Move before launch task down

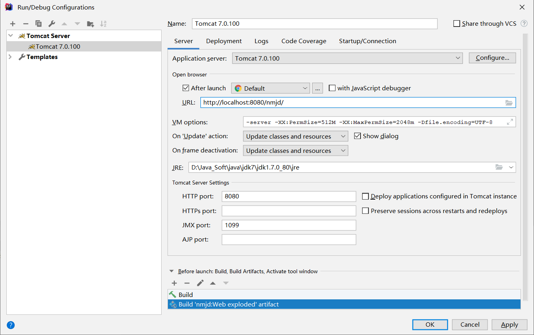point(226,283)
